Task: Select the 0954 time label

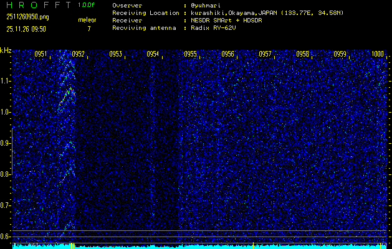Action: pos(153,54)
